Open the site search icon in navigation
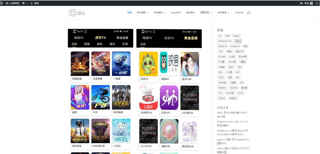This screenshot has width=320, height=154. 248,13
